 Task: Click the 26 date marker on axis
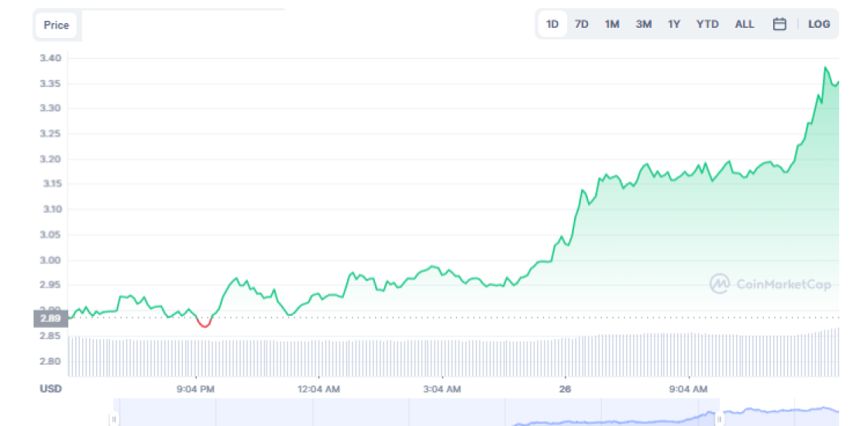pyautogui.click(x=565, y=389)
